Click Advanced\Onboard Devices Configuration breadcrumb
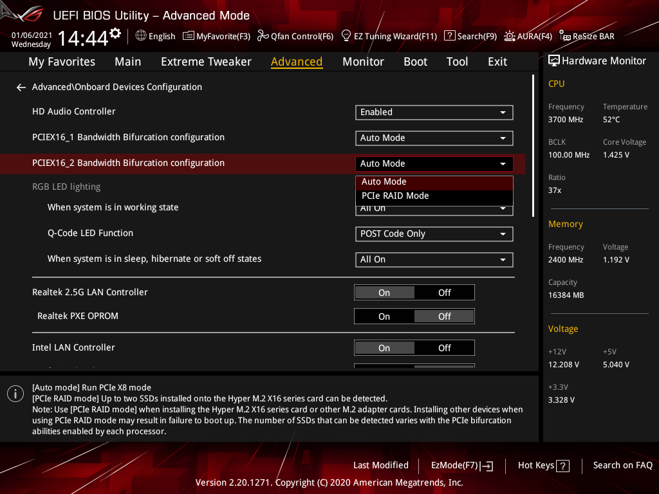659x494 pixels. click(x=117, y=87)
